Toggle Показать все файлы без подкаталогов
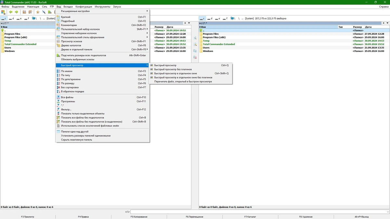Screen dimensions: 390x219 (102, 117)
